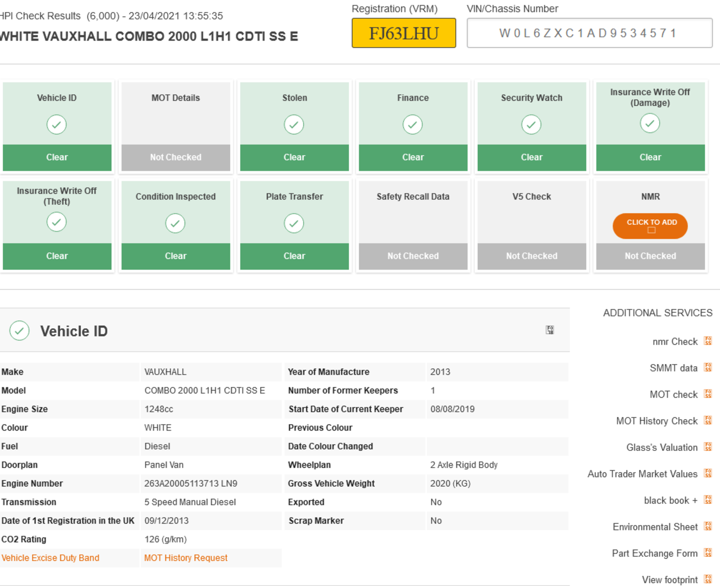Open the View footprint link
The image size is (720, 586).
click(x=670, y=580)
